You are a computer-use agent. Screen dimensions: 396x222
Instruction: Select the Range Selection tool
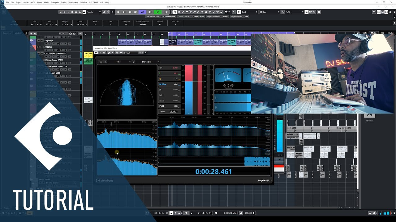point(179,12)
